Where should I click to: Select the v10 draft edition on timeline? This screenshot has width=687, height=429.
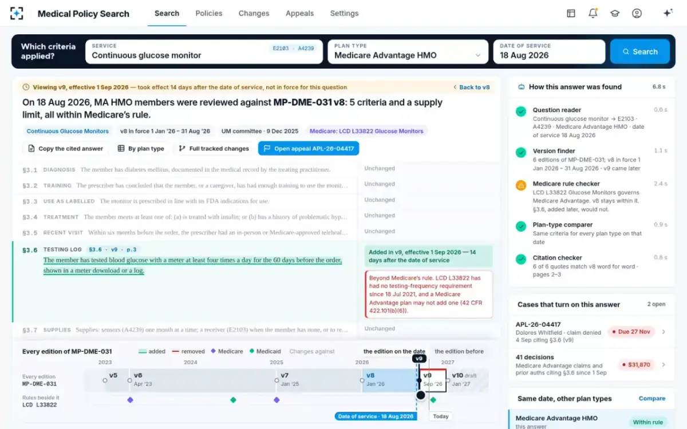pyautogui.click(x=468, y=380)
